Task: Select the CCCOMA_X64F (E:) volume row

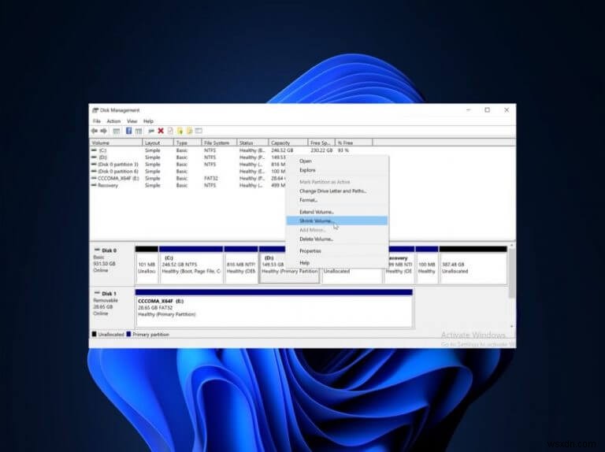Action: [188, 179]
